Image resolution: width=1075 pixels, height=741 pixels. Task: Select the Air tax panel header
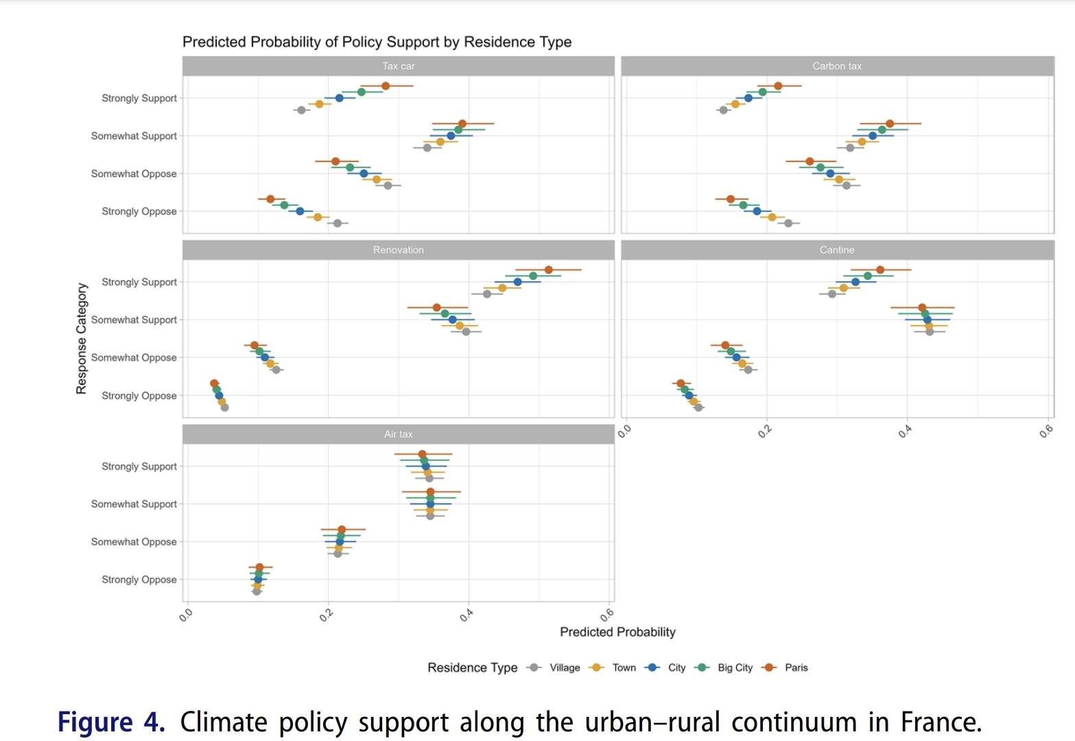pos(398,434)
